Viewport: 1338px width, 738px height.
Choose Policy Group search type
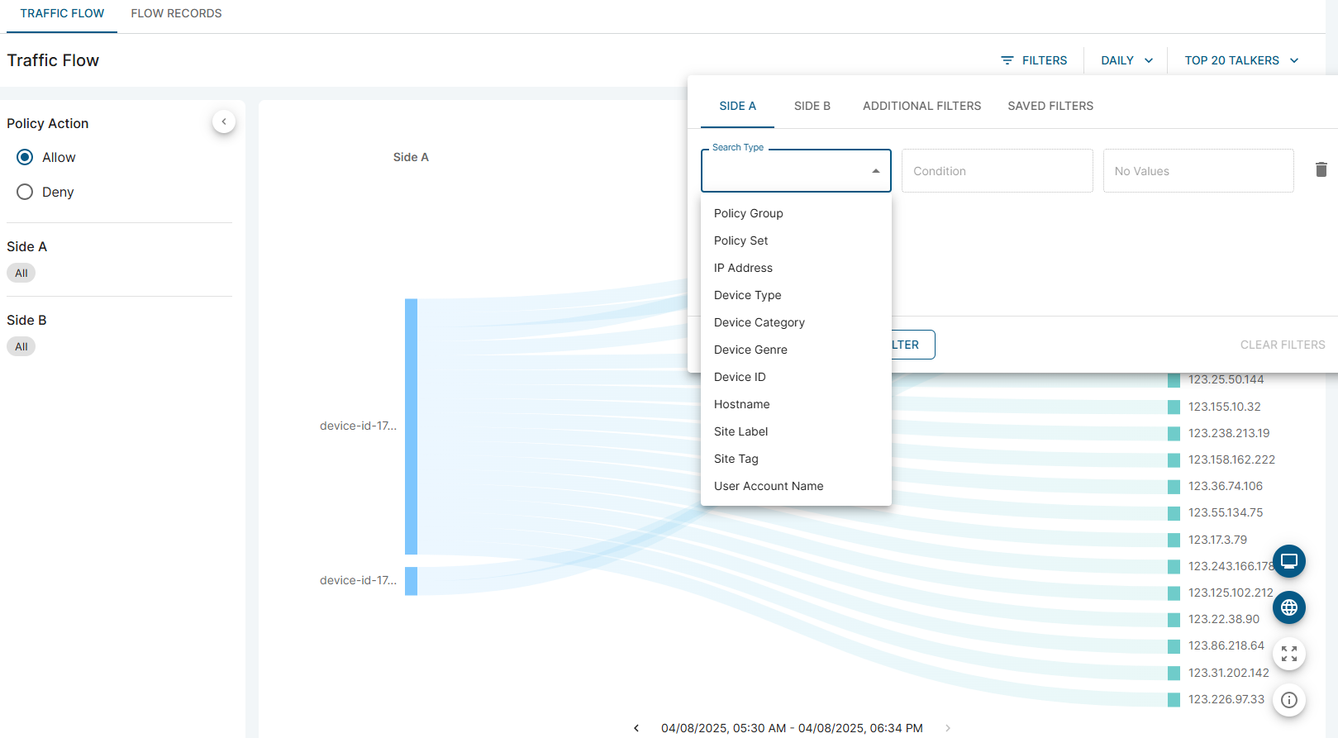point(796,213)
